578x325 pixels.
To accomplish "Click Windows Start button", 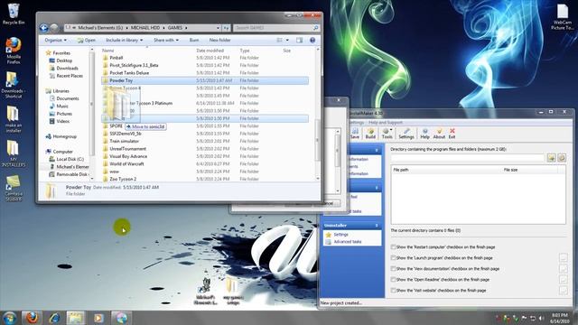I will [x=9, y=318].
